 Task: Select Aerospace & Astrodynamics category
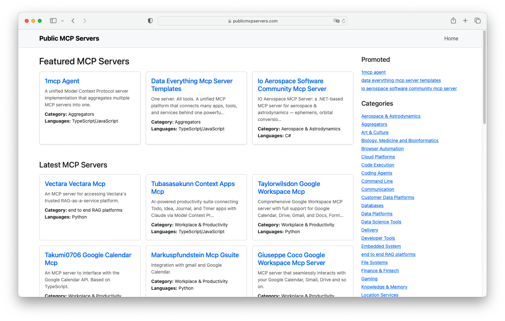391,116
